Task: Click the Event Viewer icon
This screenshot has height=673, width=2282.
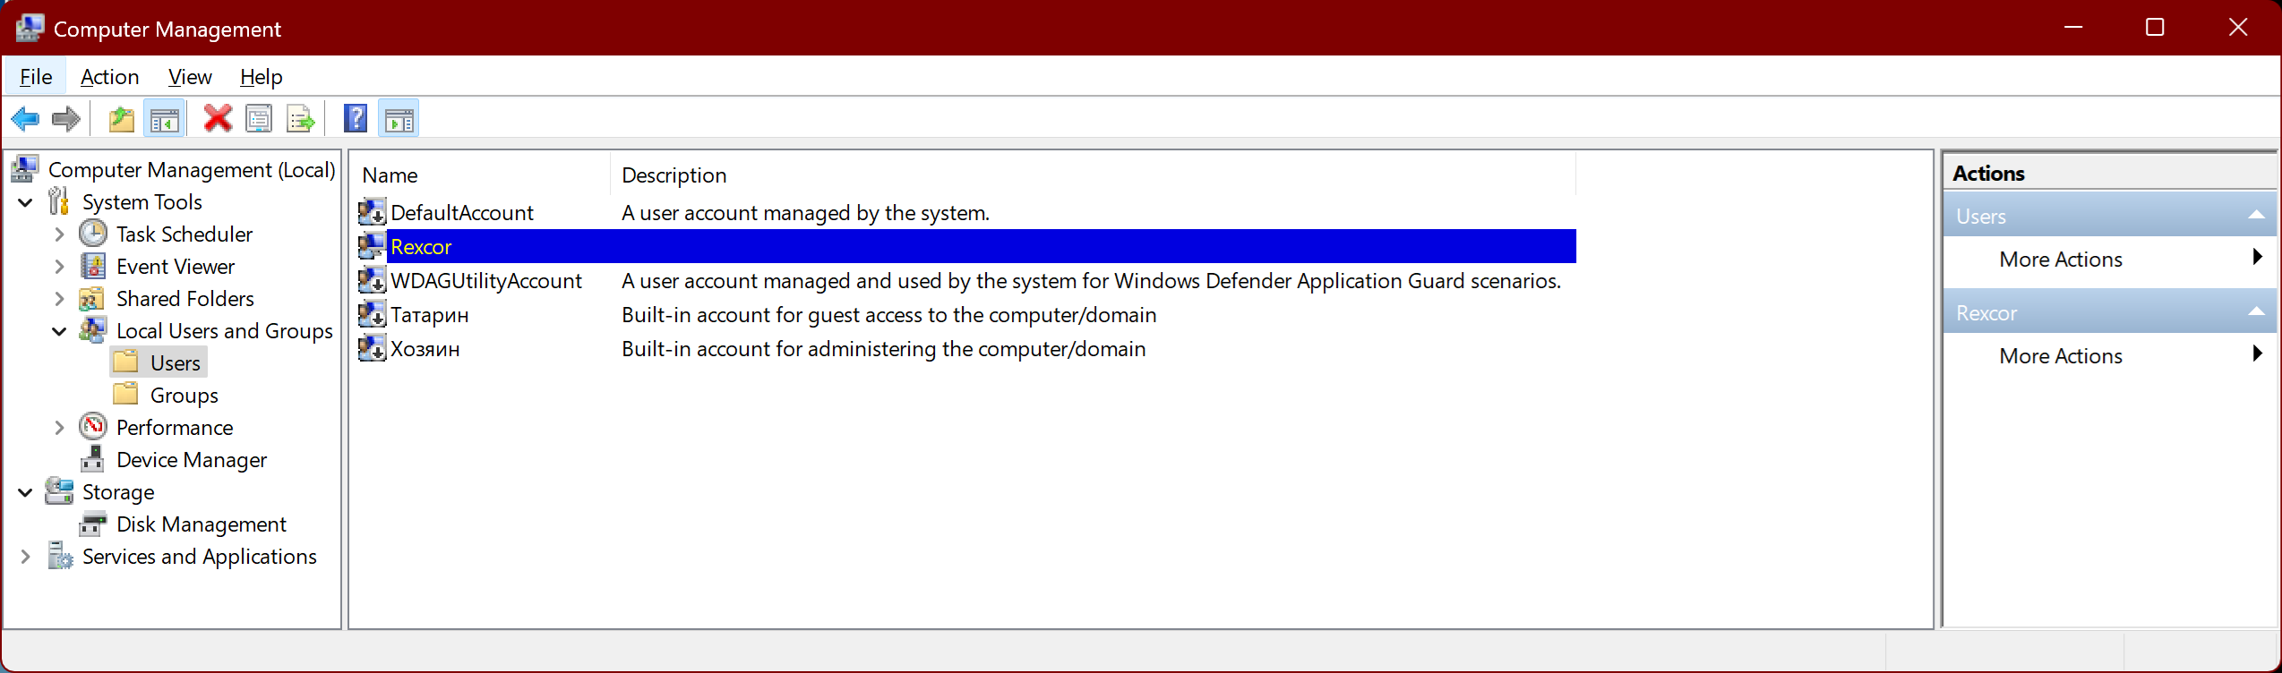Action: point(93,266)
